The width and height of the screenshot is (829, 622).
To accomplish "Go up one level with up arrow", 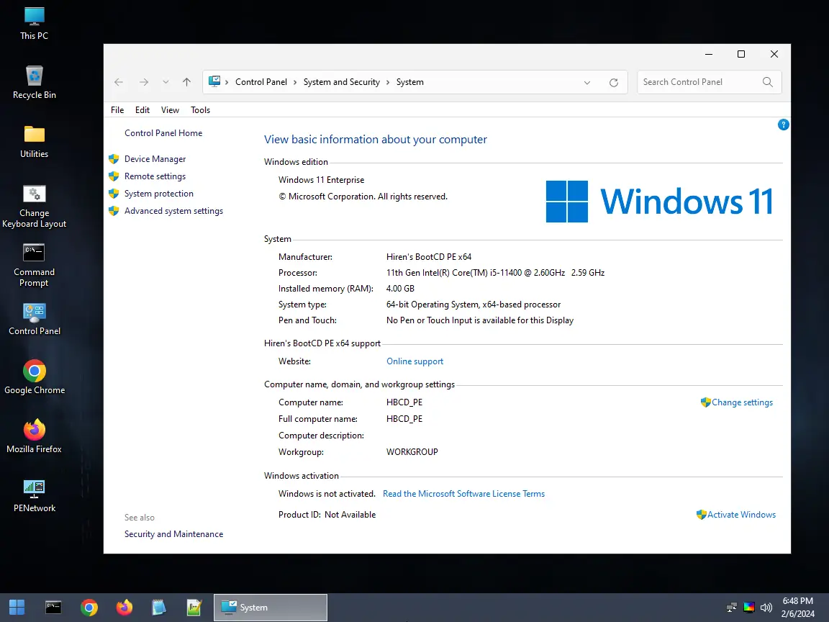I will (186, 82).
